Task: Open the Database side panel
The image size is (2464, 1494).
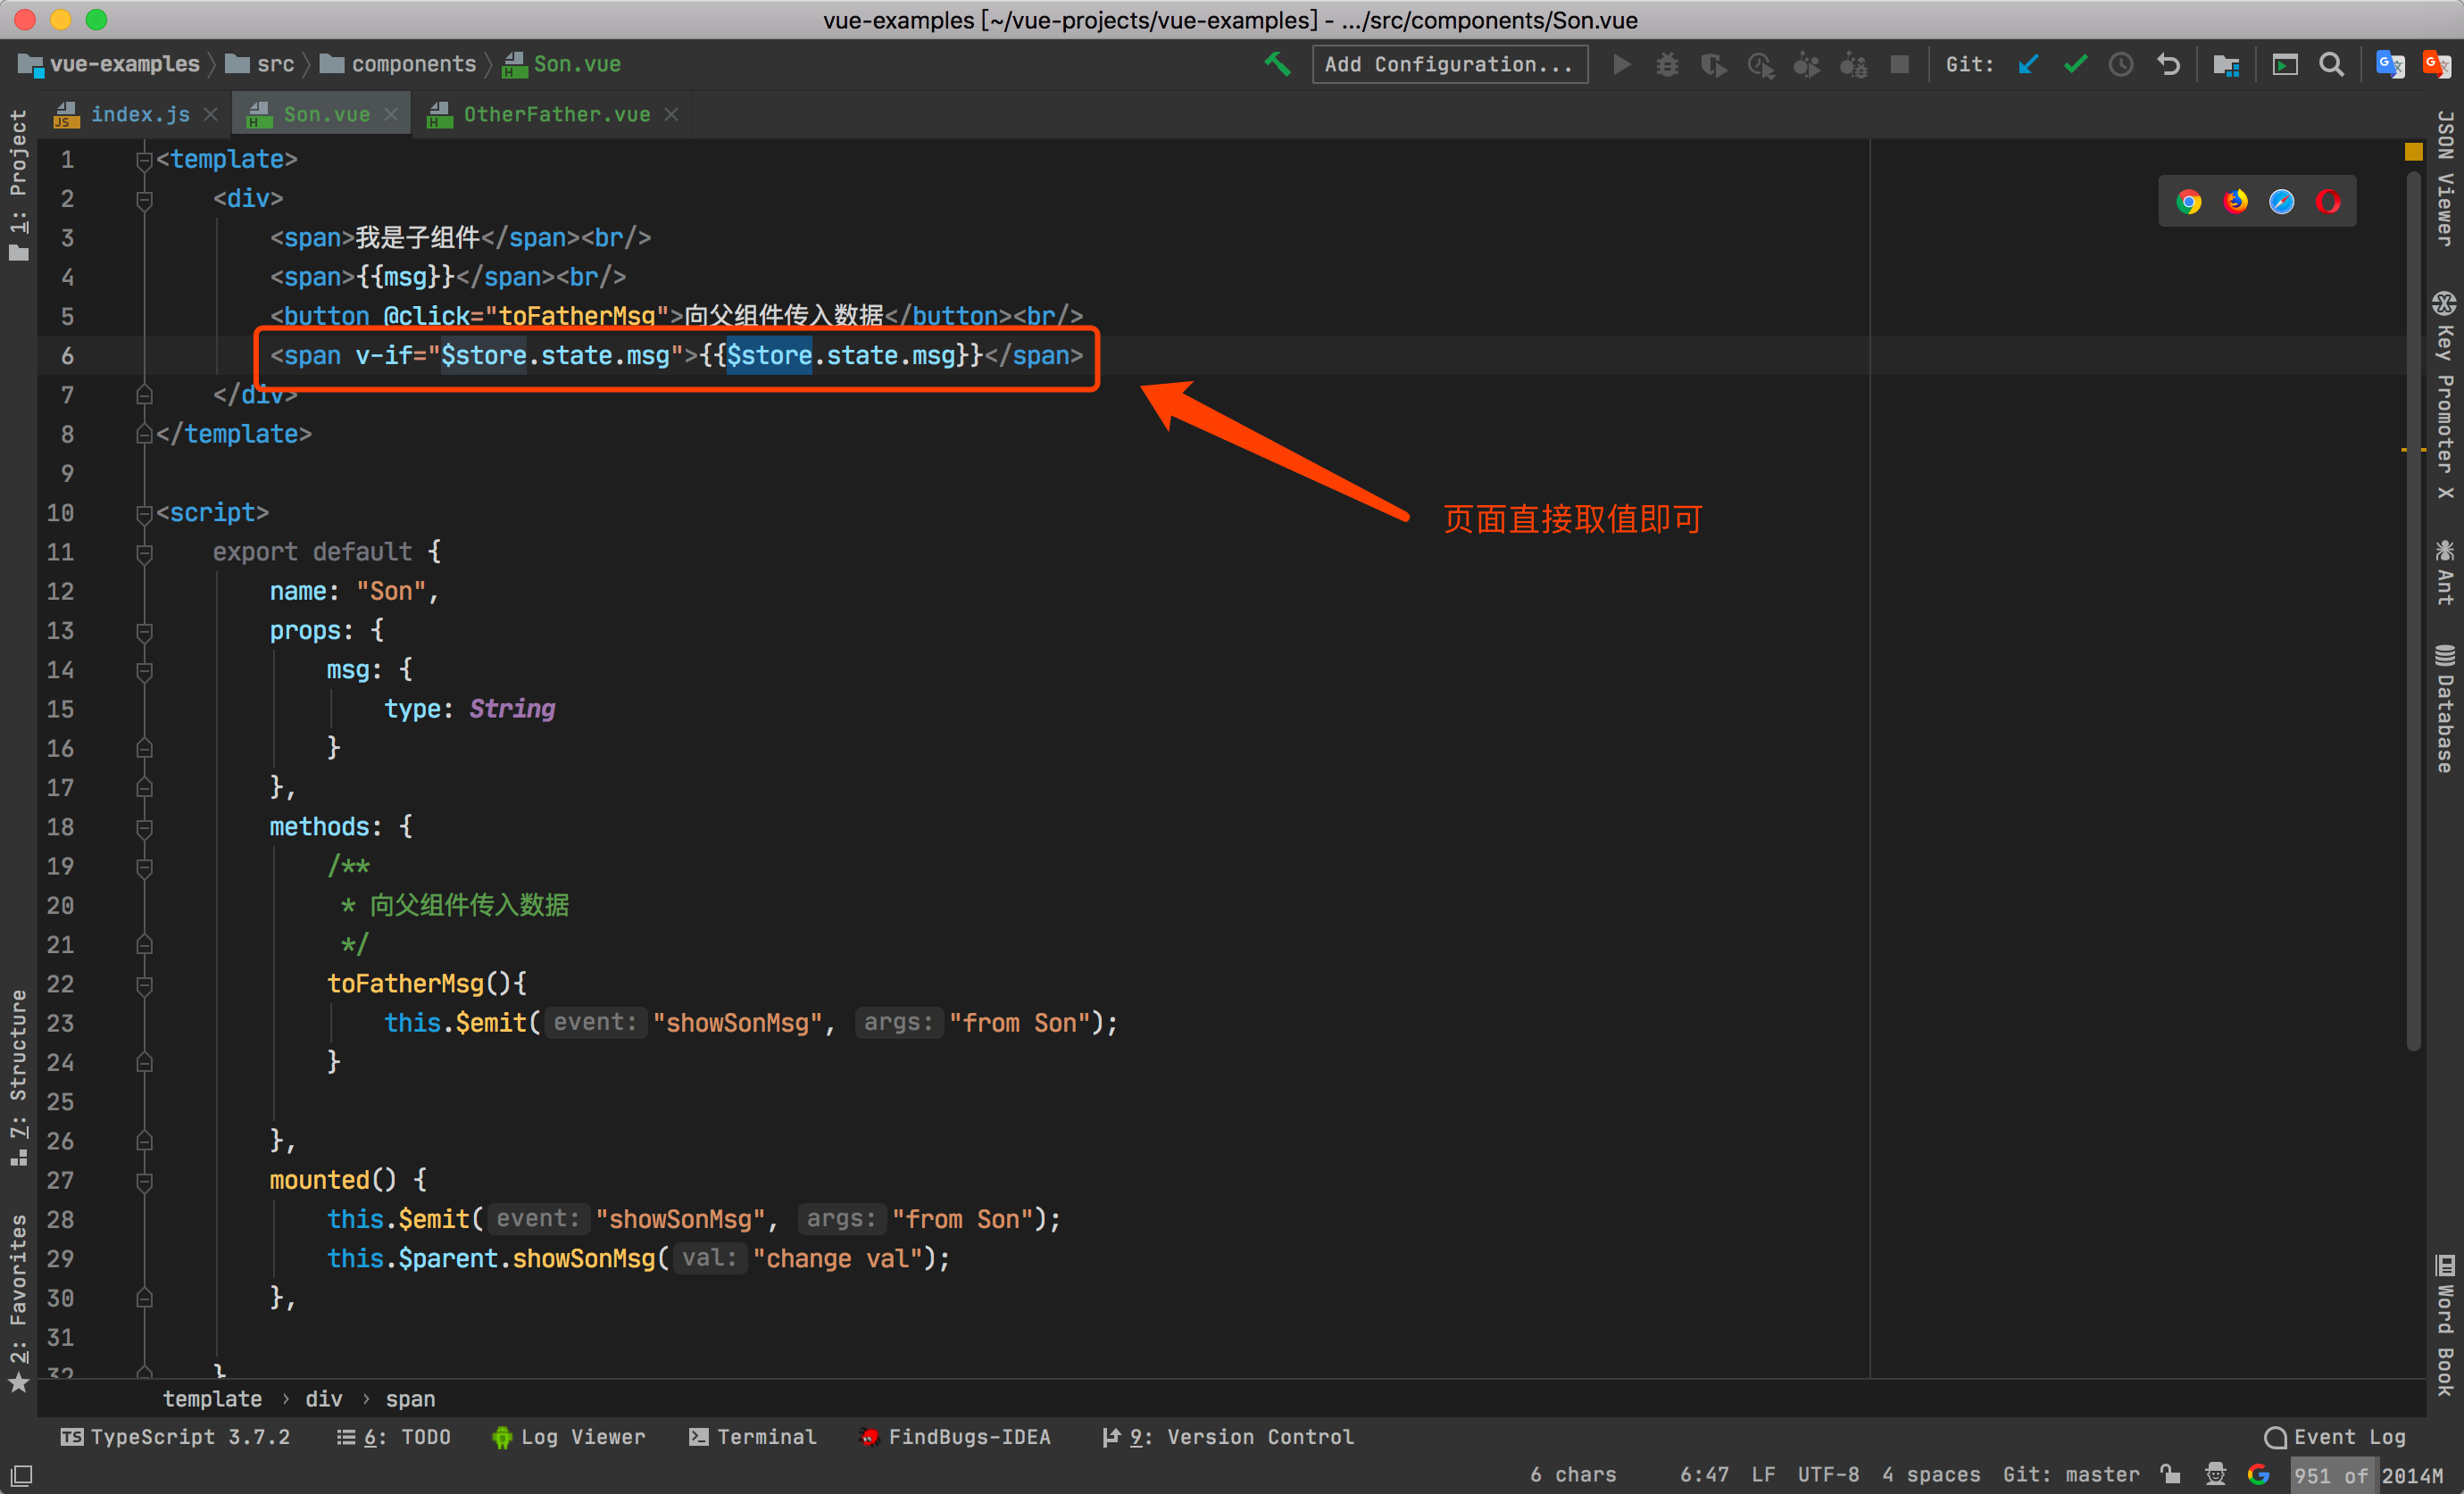Action: [x=2445, y=709]
